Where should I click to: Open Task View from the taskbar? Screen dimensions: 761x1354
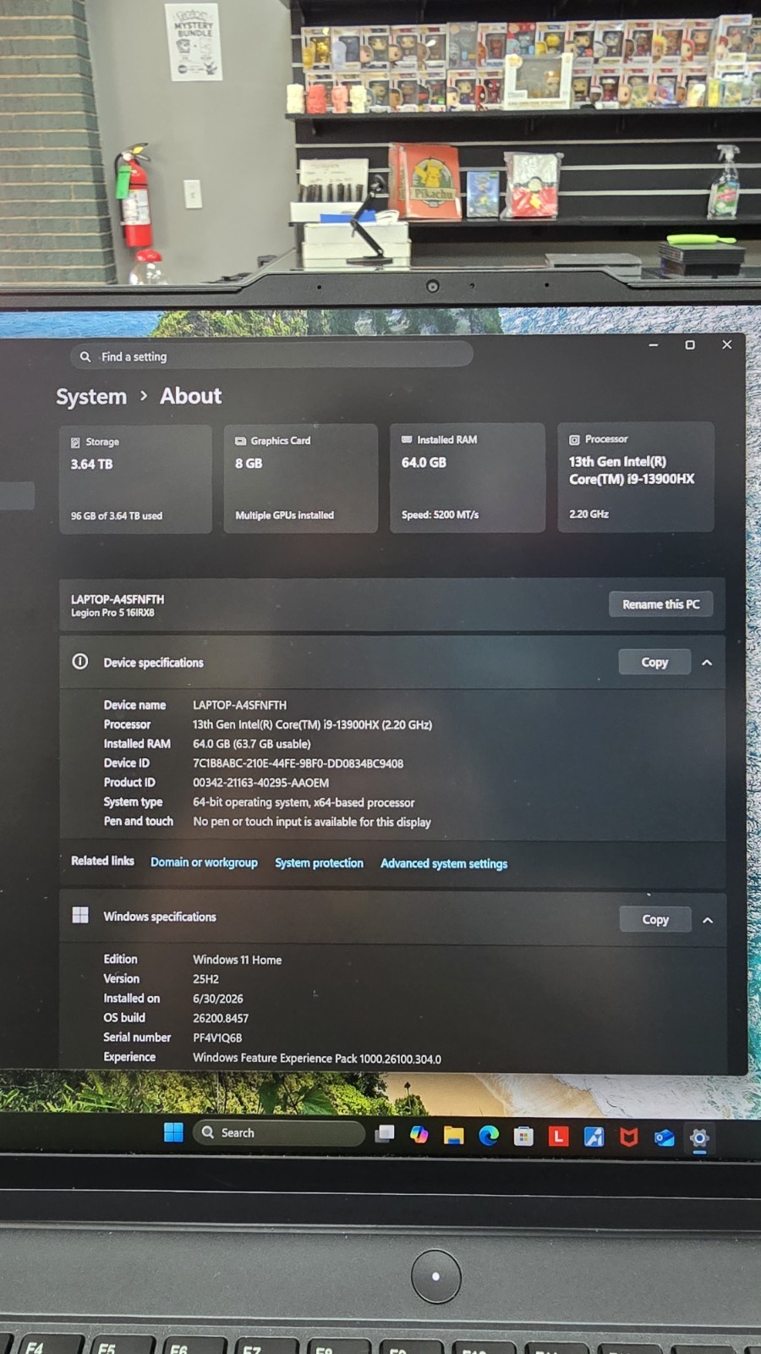pos(385,1134)
